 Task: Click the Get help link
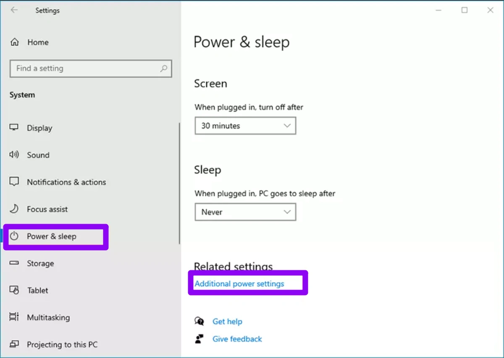pos(227,321)
